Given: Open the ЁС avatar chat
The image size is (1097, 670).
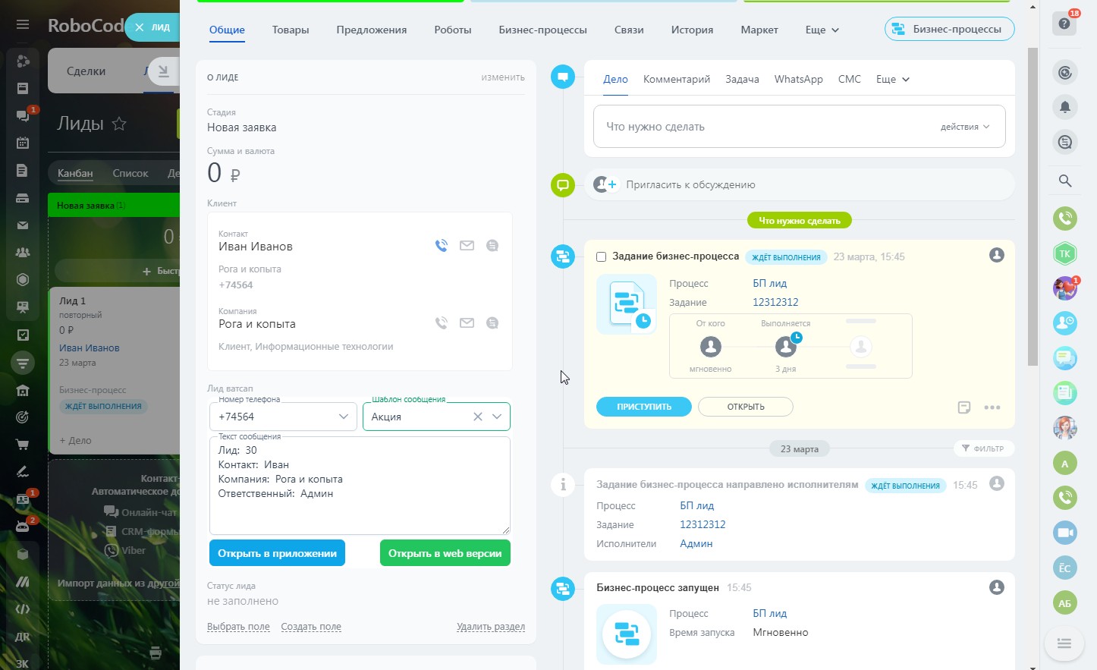Looking at the screenshot, I should (1065, 568).
